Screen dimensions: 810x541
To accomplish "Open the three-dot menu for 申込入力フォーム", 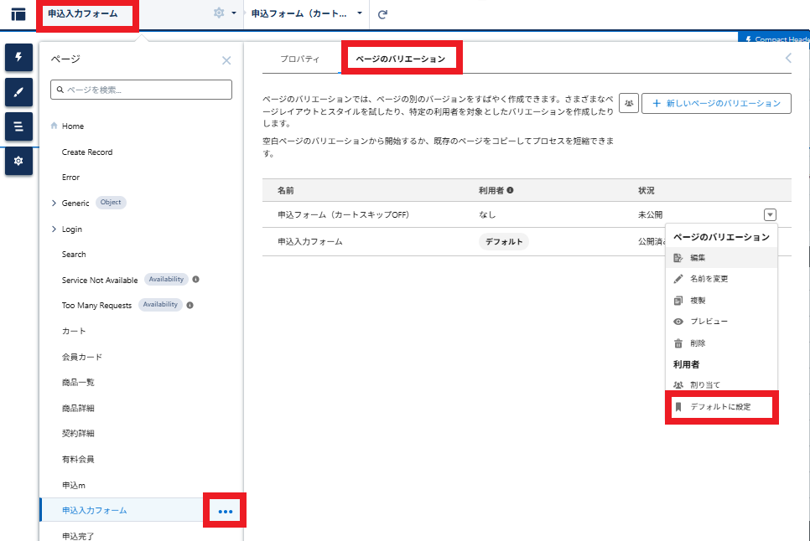I will coord(225,511).
